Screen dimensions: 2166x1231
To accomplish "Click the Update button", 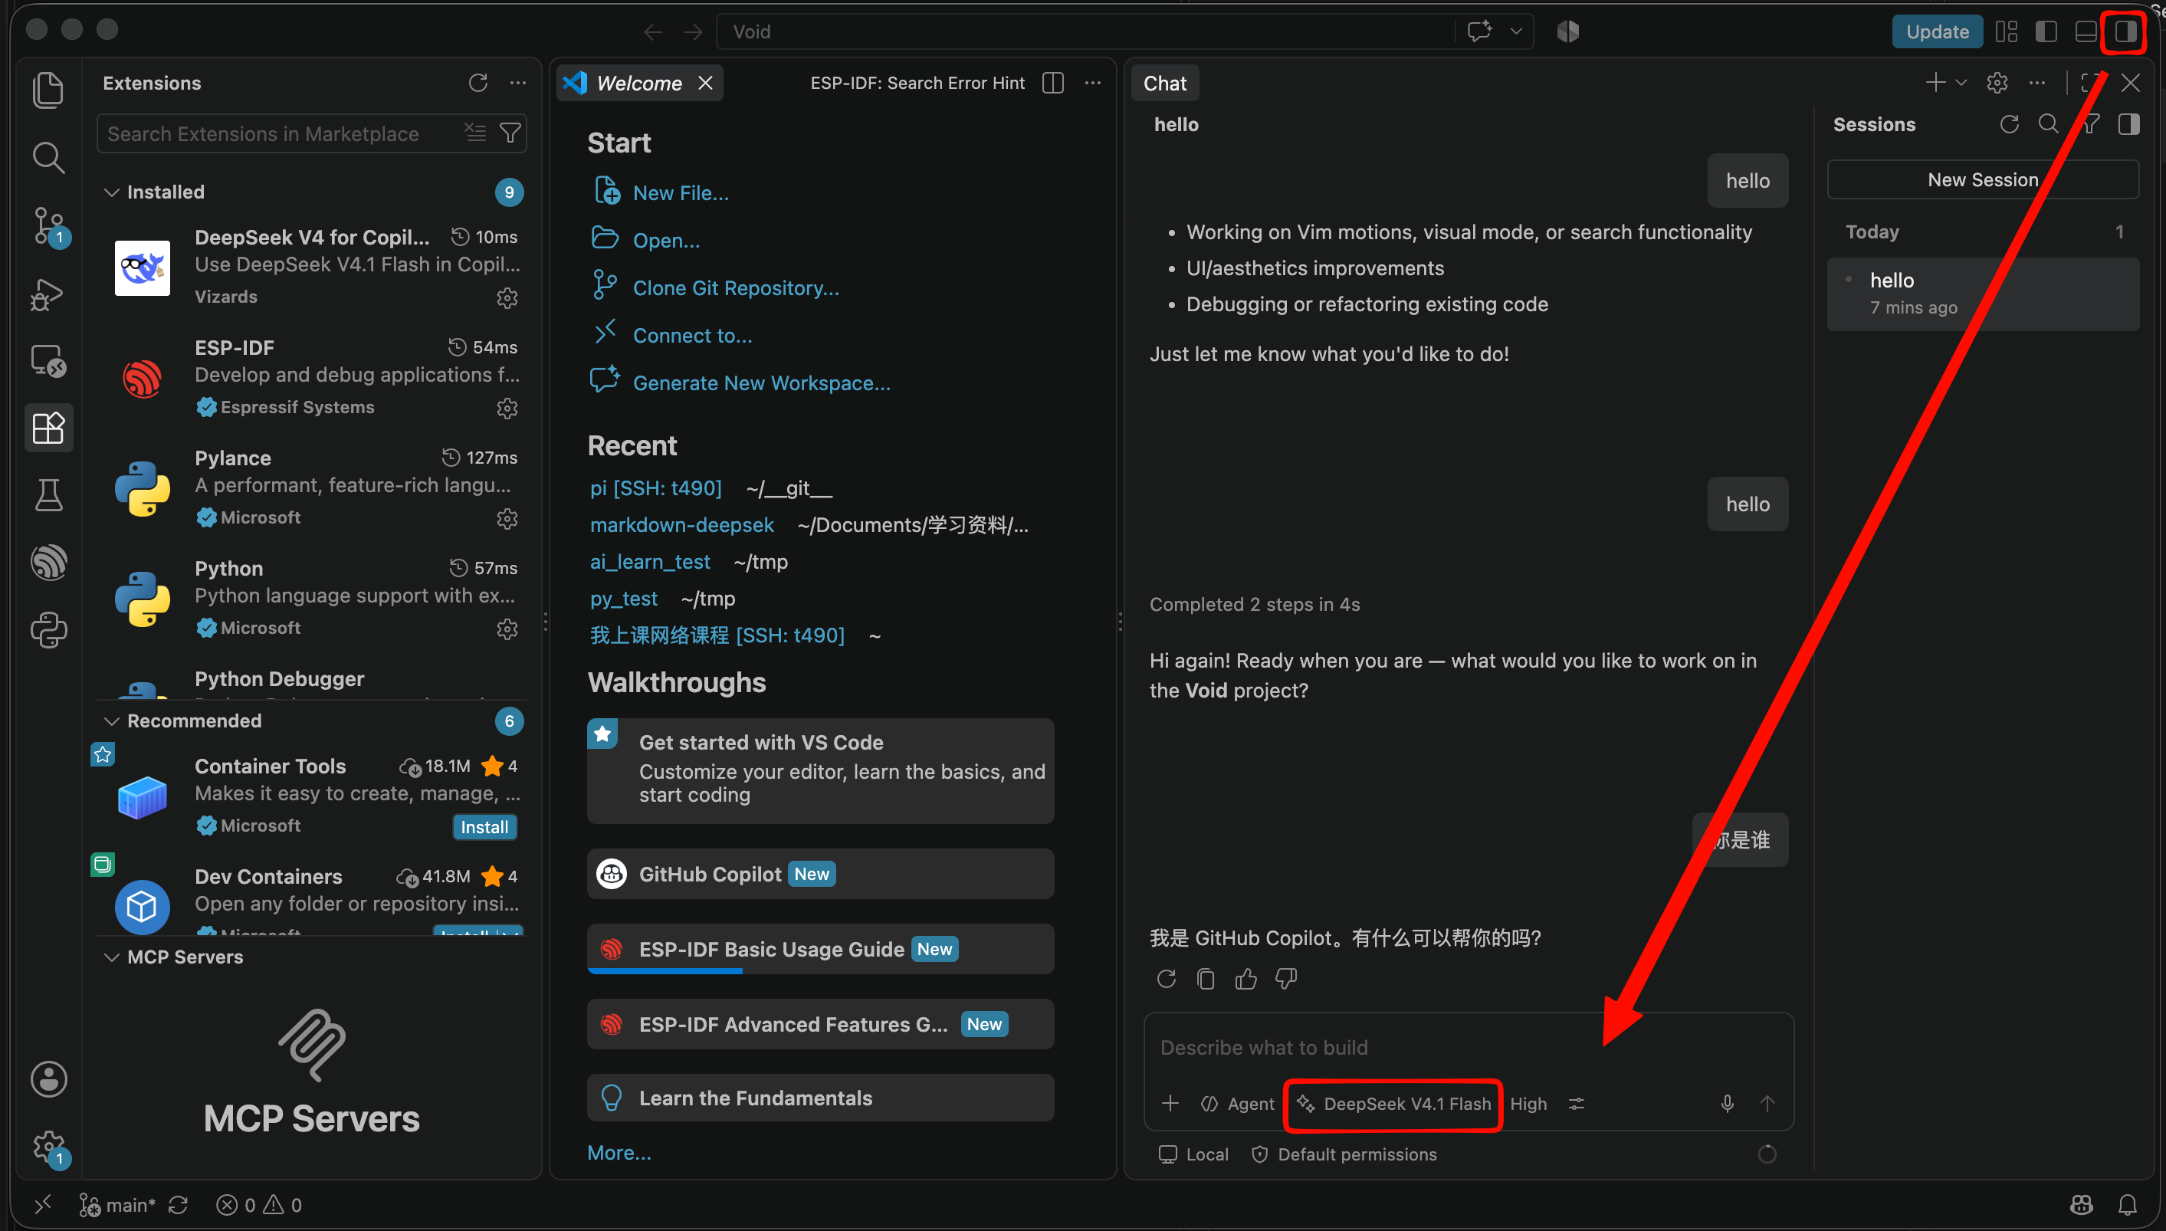I will [x=1937, y=31].
